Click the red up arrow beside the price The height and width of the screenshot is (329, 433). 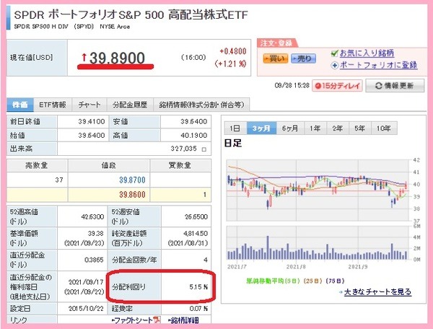[x=84, y=58]
